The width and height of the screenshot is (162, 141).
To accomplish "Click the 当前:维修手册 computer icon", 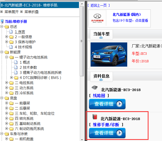I will click(2, 21).
